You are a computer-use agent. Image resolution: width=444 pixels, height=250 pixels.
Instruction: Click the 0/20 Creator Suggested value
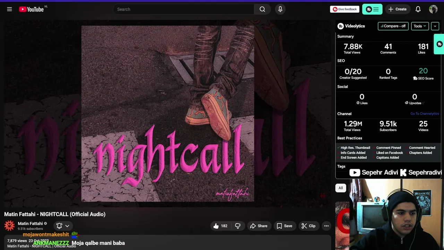[x=353, y=72]
